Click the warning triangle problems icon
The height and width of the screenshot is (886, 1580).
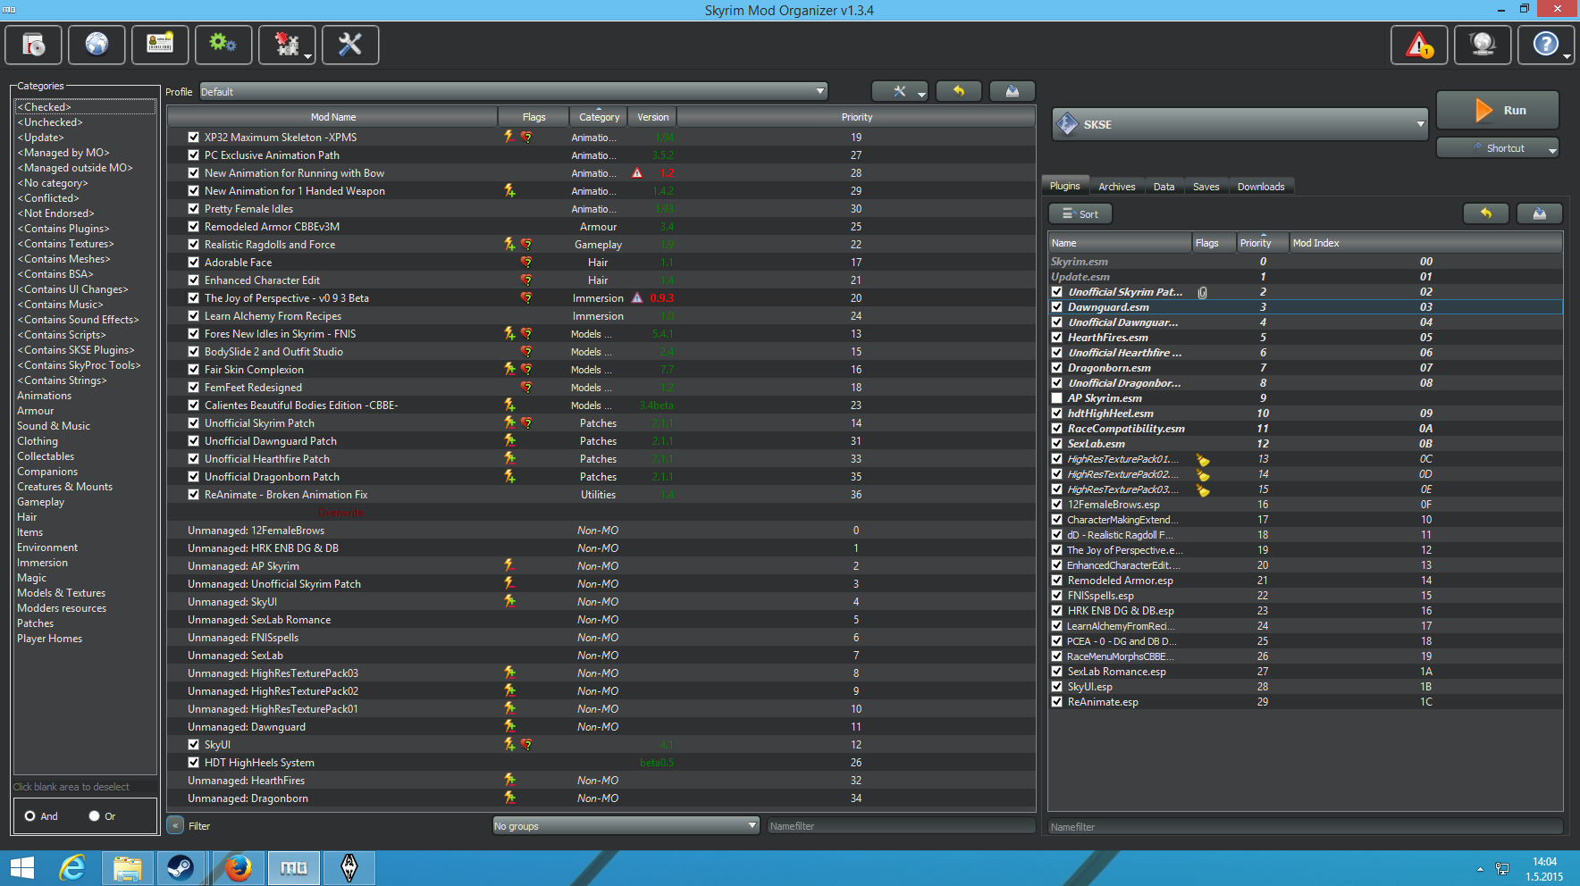pos(1419,45)
